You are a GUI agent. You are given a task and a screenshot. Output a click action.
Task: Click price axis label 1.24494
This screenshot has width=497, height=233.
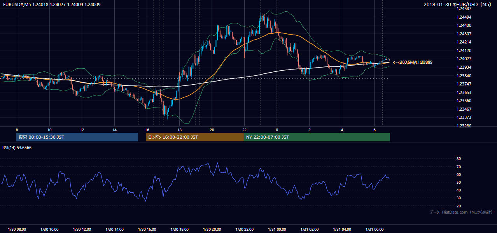pyautogui.click(x=464, y=17)
